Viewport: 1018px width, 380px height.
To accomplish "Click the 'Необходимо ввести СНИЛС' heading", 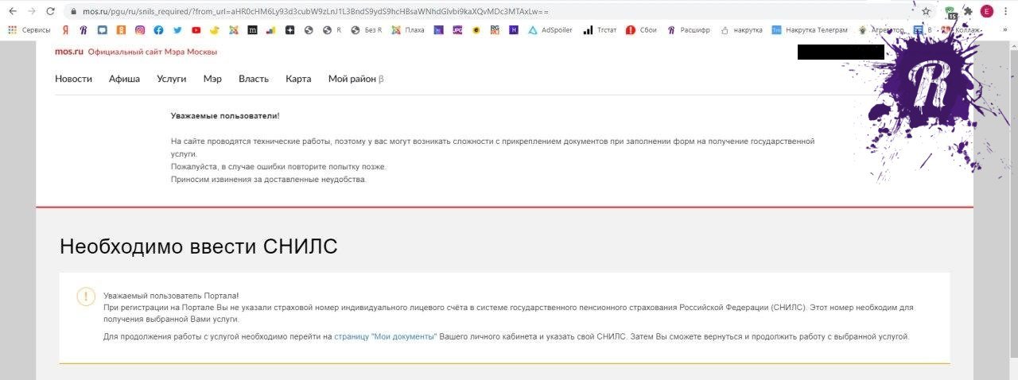I will pos(199,246).
